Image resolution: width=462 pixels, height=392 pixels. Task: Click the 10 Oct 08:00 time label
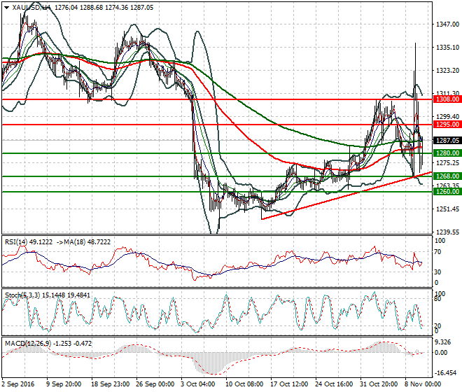[244, 384]
